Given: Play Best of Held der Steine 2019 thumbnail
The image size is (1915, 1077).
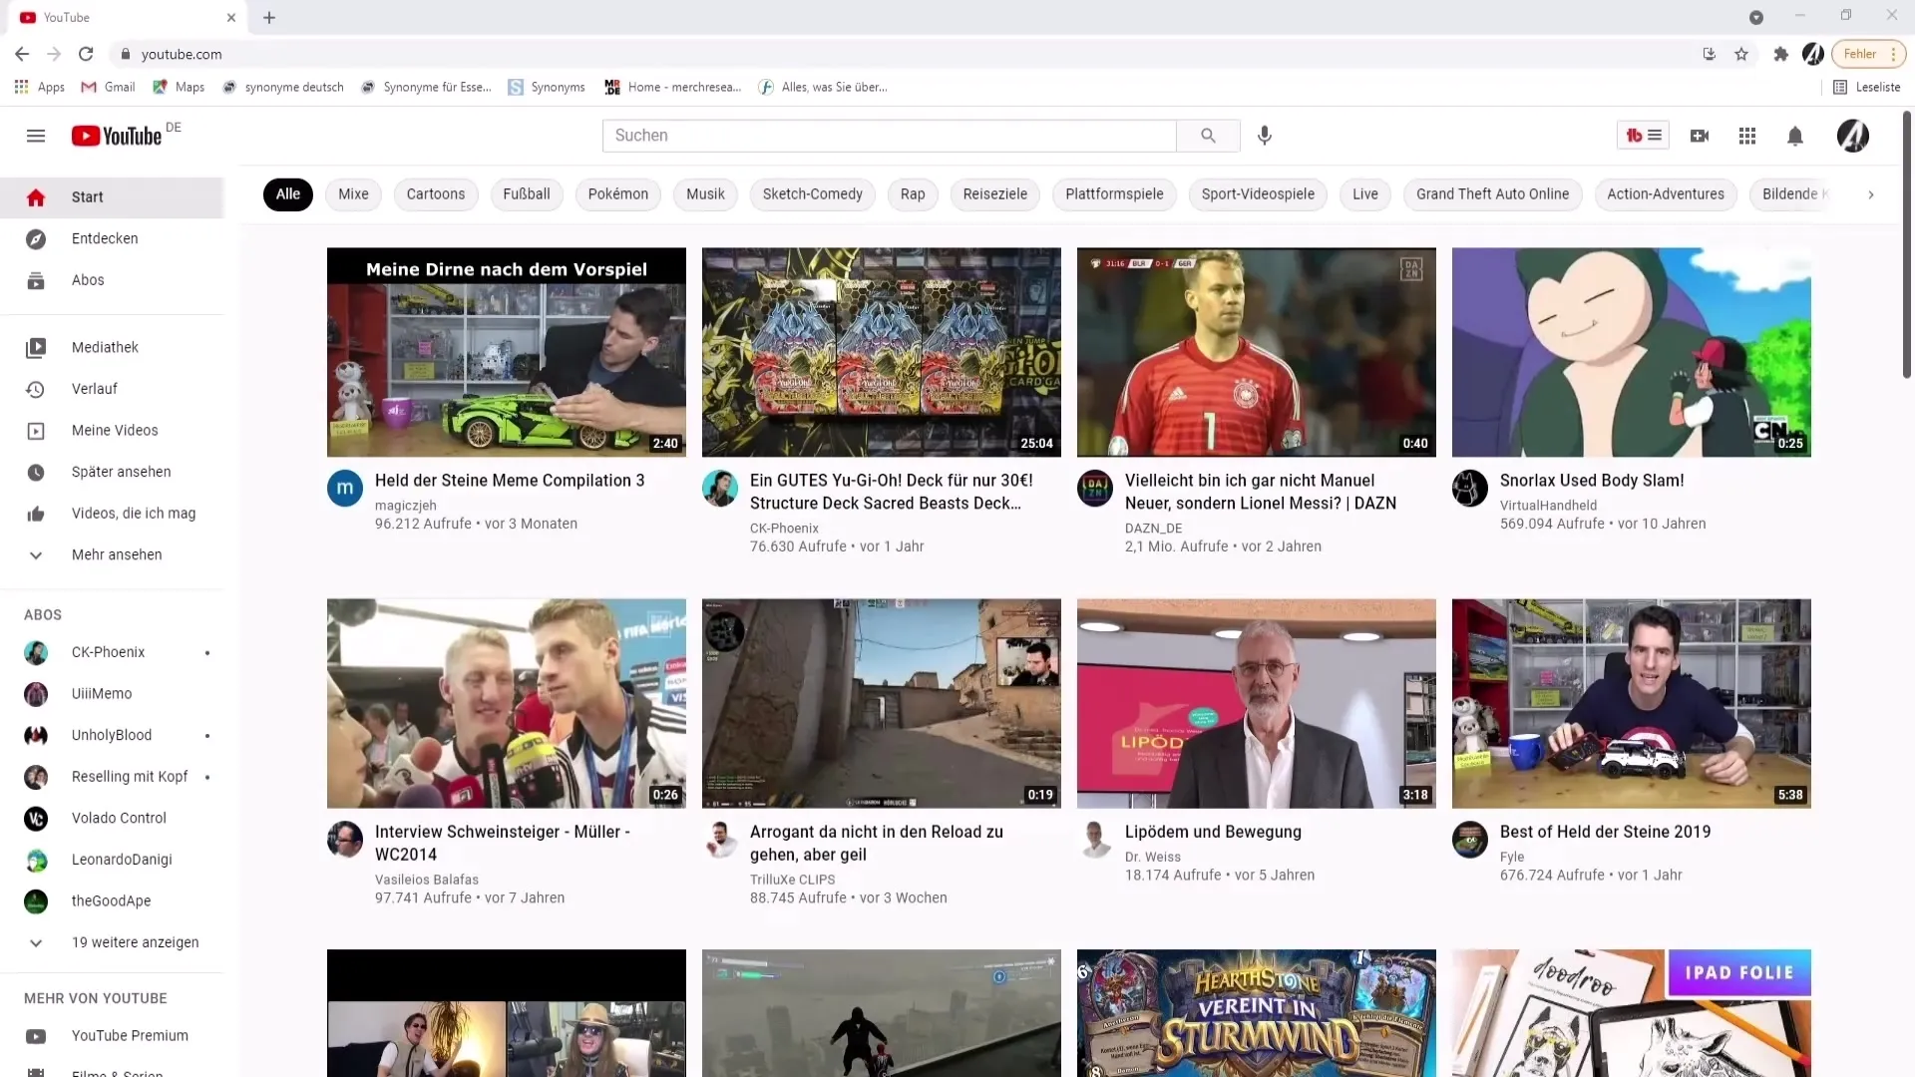Looking at the screenshot, I should pos(1632,704).
